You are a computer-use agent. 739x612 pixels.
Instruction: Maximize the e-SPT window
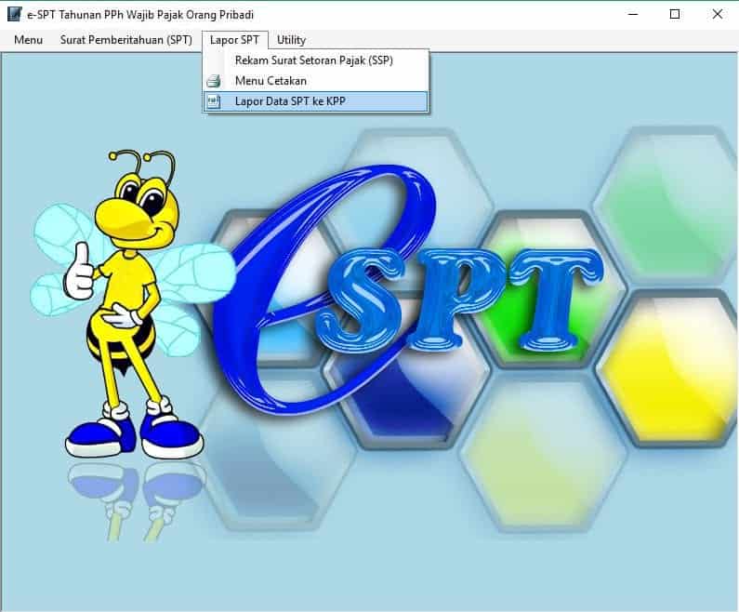tap(675, 14)
